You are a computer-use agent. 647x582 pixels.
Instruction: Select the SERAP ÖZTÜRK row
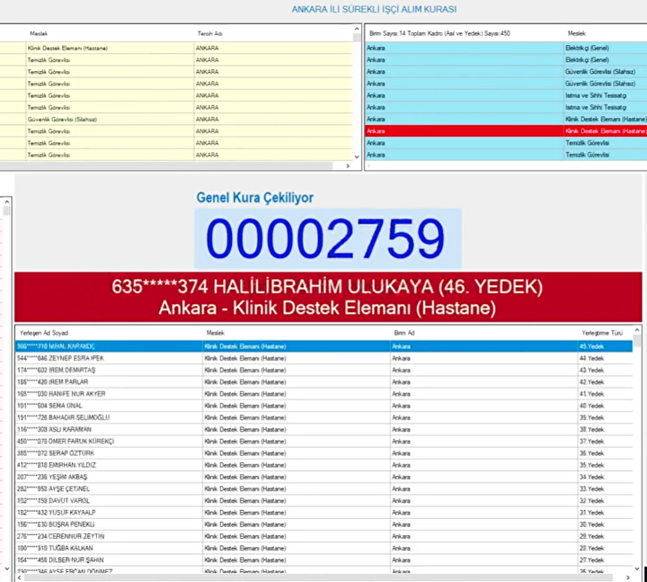pos(323,453)
